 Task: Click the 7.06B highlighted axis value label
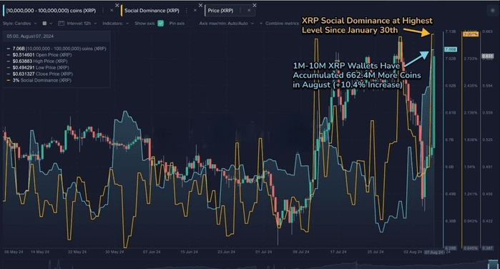(451, 49)
